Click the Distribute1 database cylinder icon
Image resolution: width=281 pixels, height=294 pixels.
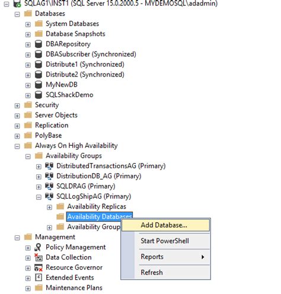tap(39, 64)
